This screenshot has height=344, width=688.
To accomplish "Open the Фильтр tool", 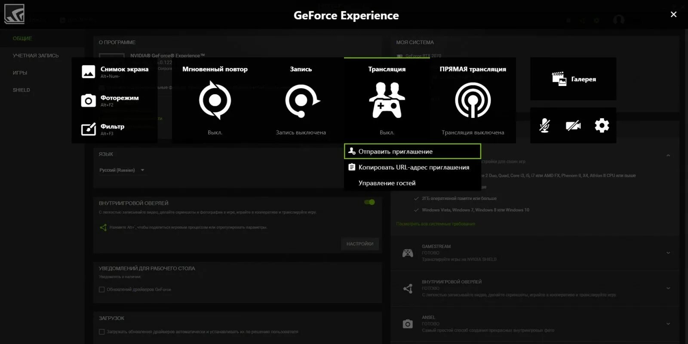I will (103, 129).
